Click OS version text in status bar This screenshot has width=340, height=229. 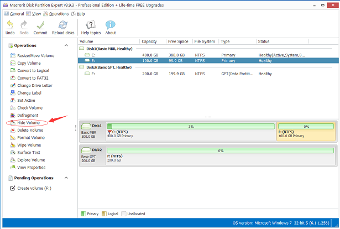281,223
